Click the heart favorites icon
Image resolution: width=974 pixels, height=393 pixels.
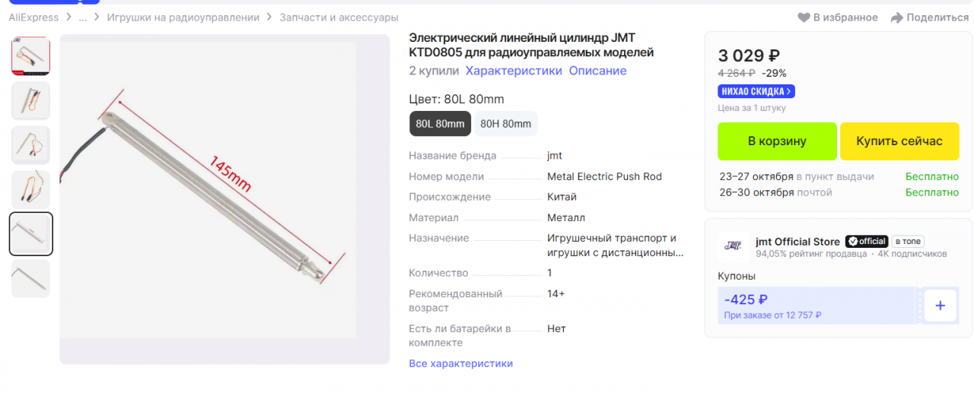click(x=804, y=17)
